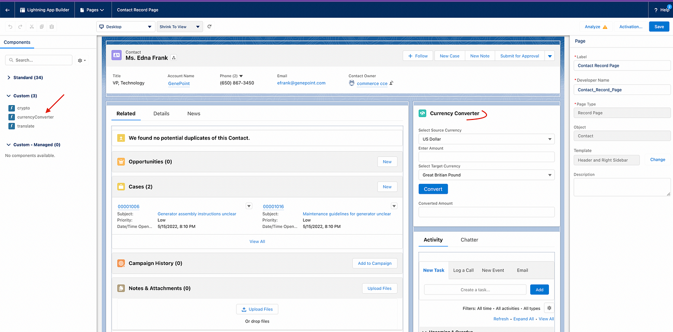Viewport: 673px width, 332px height.
Task: Click the hierarchy icon beside Edna Frank
Action: click(174, 58)
